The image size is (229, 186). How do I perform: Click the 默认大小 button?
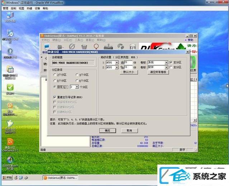click(129, 72)
